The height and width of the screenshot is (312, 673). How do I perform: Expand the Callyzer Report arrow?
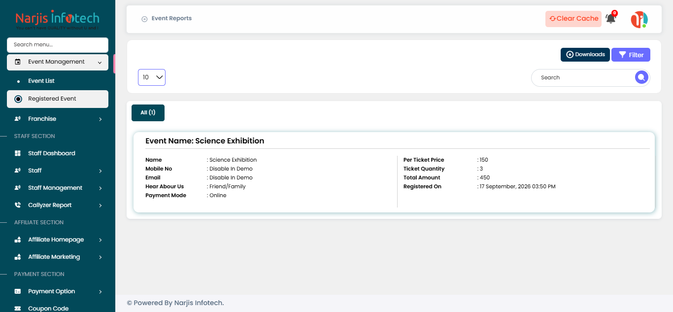pos(100,205)
